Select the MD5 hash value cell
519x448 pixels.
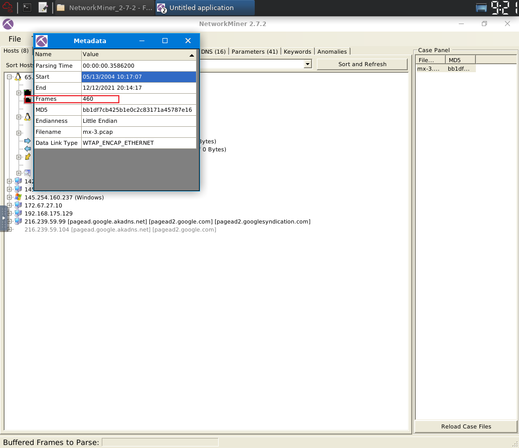click(x=139, y=110)
